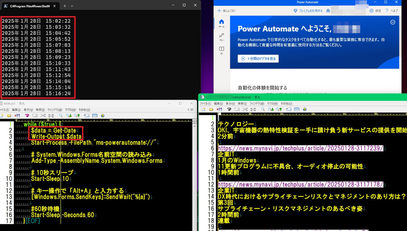Screen dimensions: 407x231
Task: Click the Add-Type -AssemblyName line in while.ps1
Action: tap(97, 160)
